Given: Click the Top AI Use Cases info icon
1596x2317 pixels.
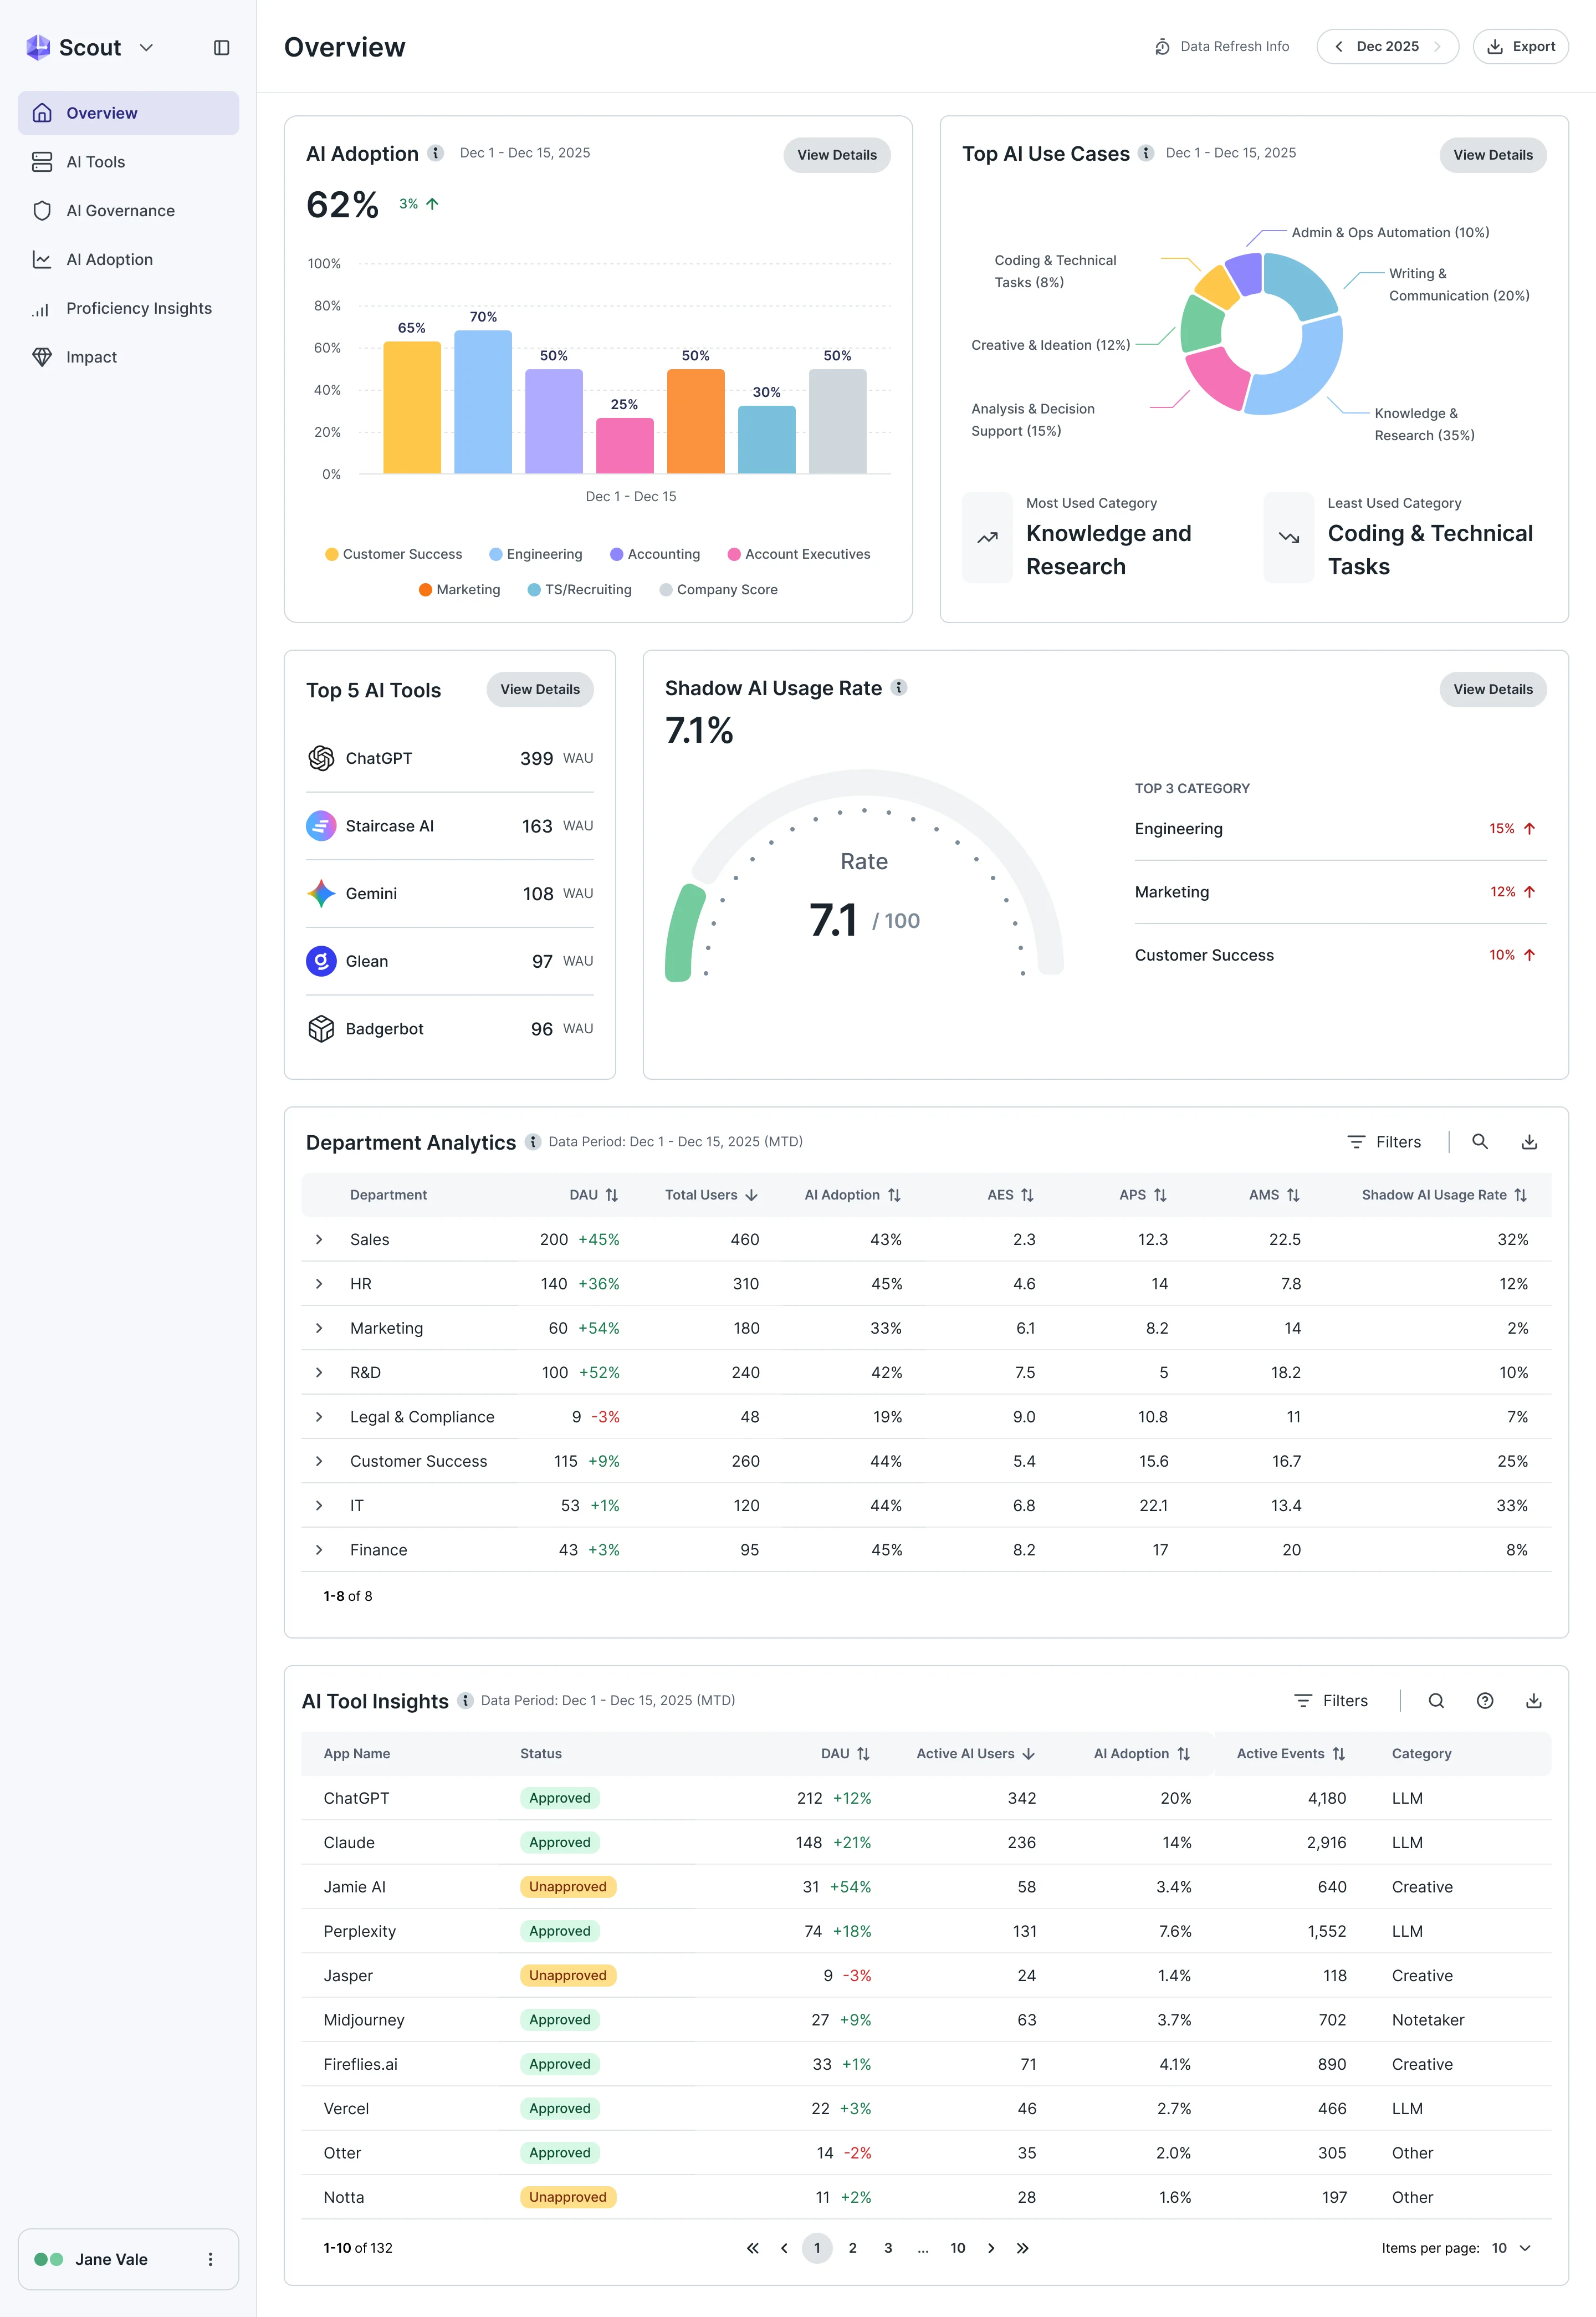Looking at the screenshot, I should tap(1146, 153).
